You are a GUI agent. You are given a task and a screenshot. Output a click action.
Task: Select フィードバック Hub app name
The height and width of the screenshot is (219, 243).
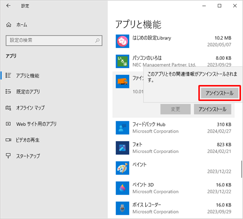coord(149,124)
